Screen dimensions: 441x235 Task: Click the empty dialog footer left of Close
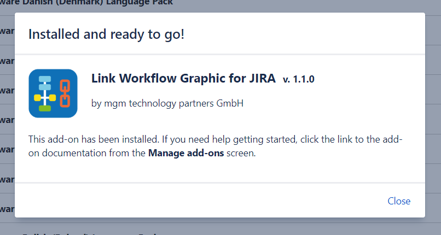pyautogui.click(x=192, y=201)
